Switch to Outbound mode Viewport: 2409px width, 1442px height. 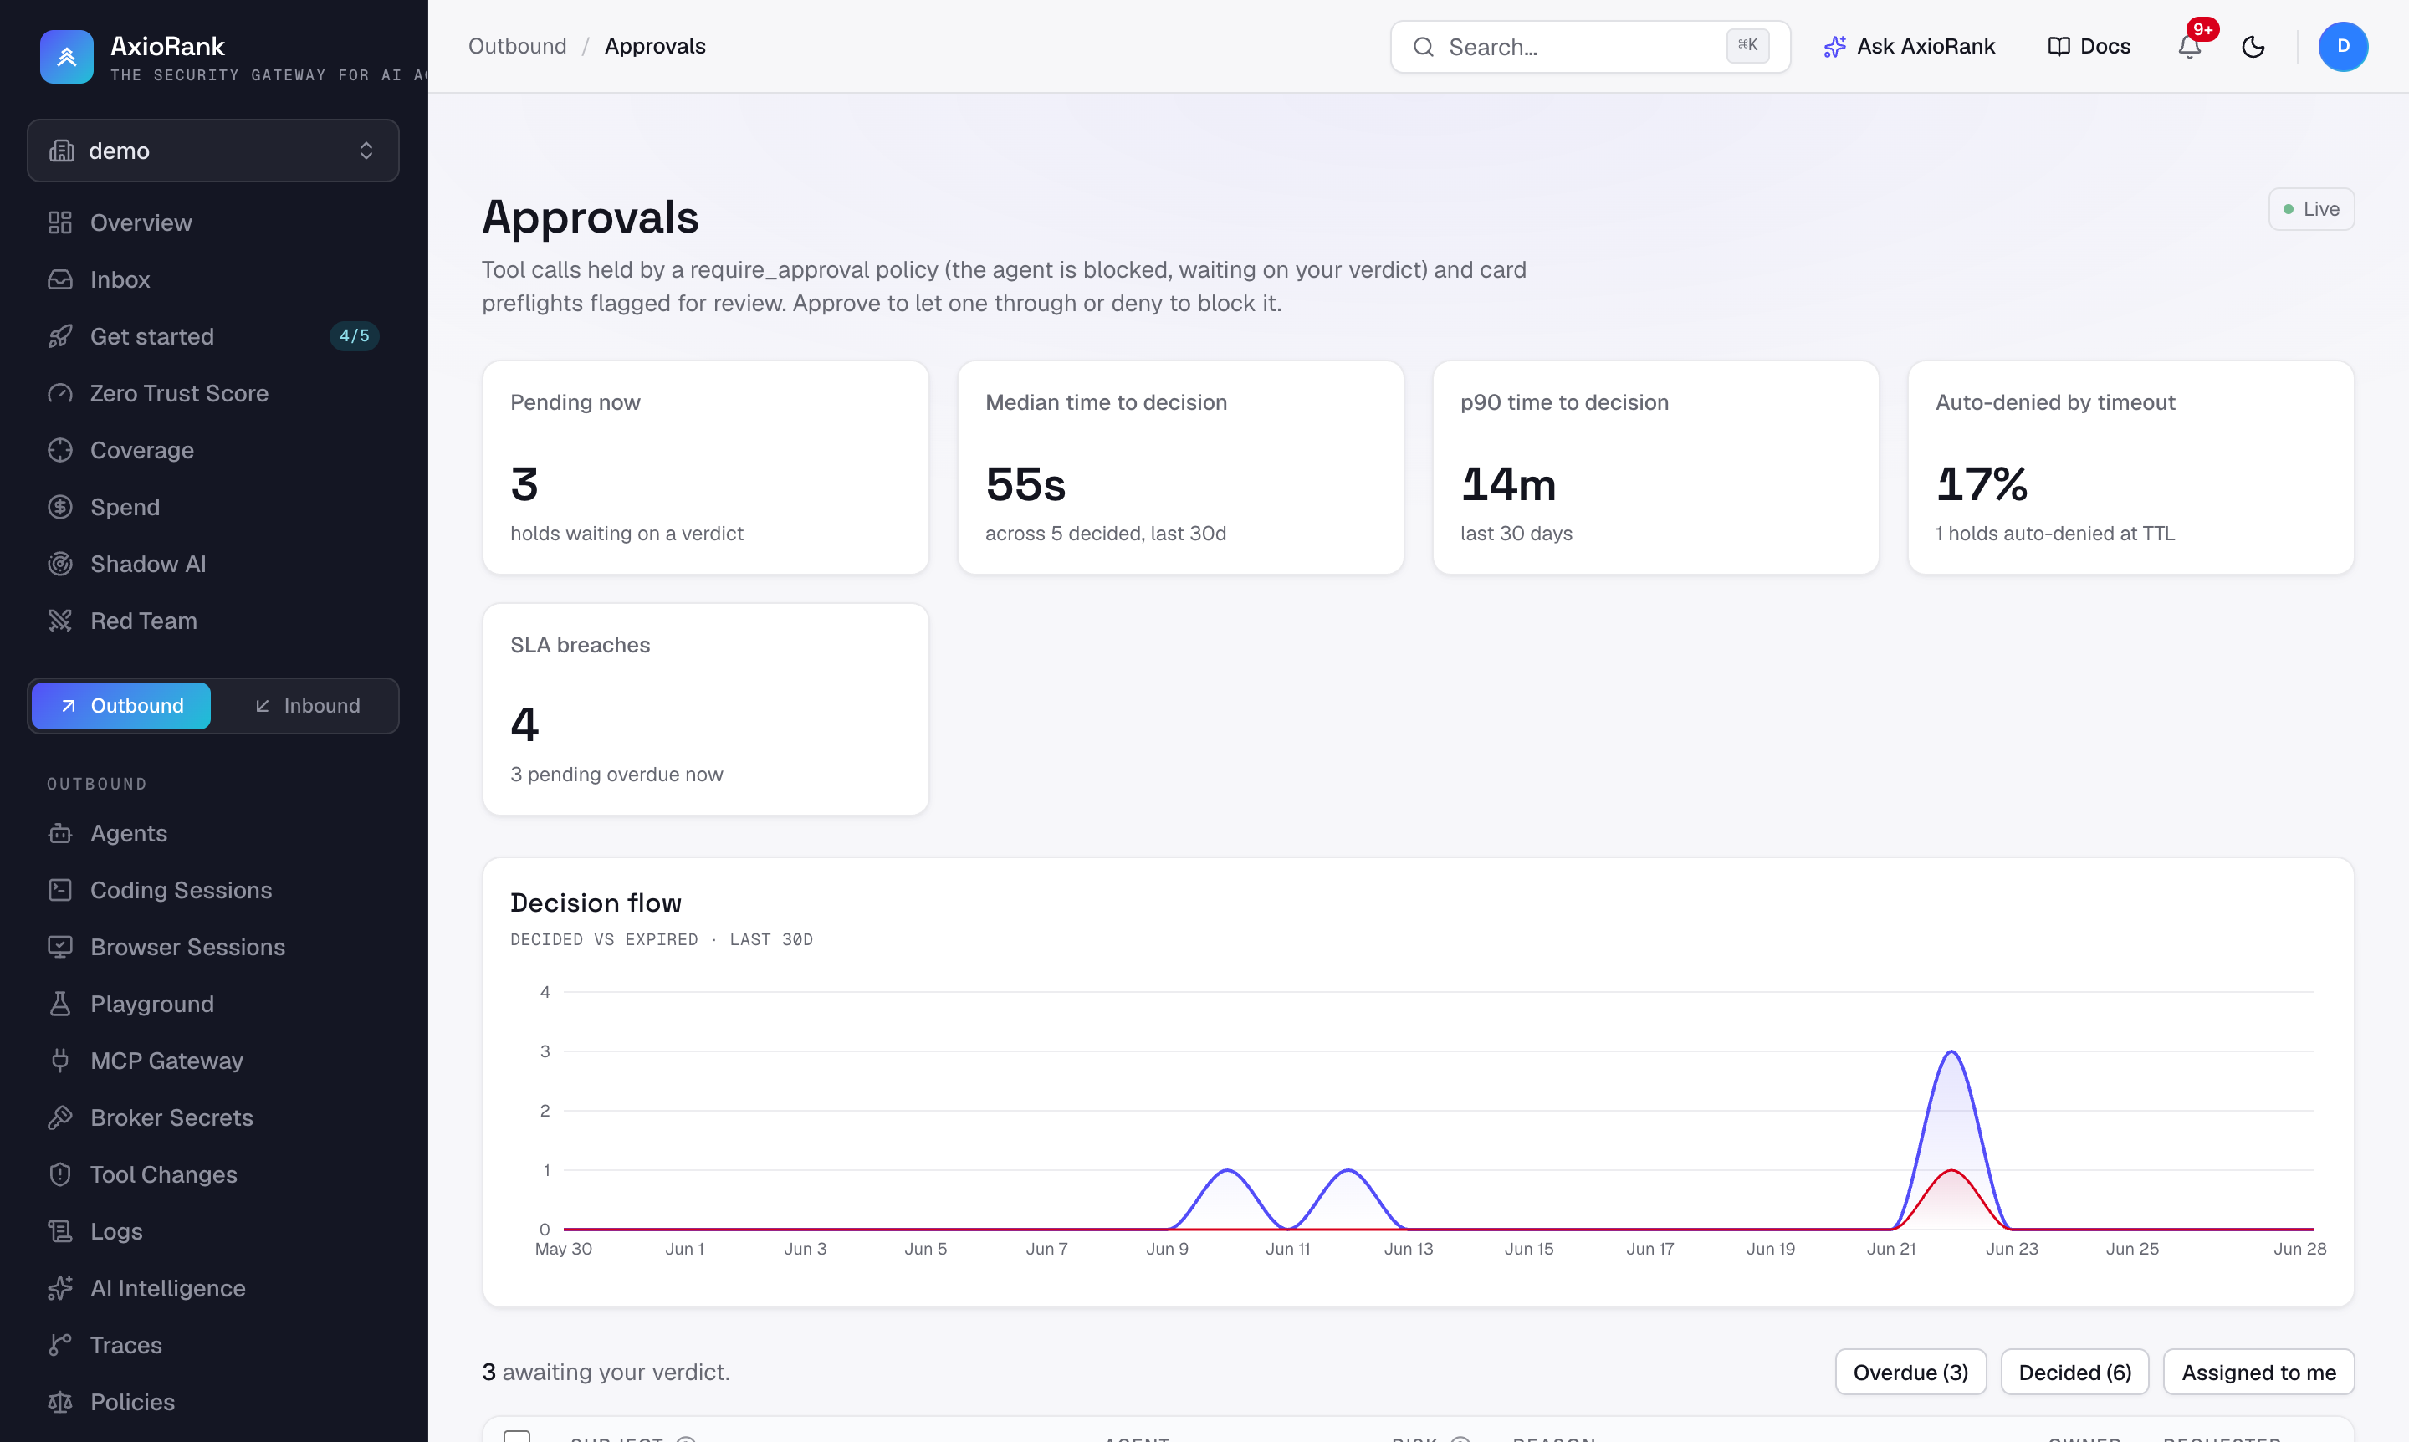(121, 705)
